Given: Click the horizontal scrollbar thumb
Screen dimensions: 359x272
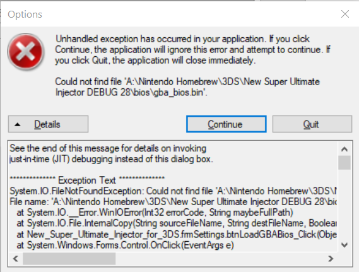Looking at the screenshot, I should pos(69,259).
